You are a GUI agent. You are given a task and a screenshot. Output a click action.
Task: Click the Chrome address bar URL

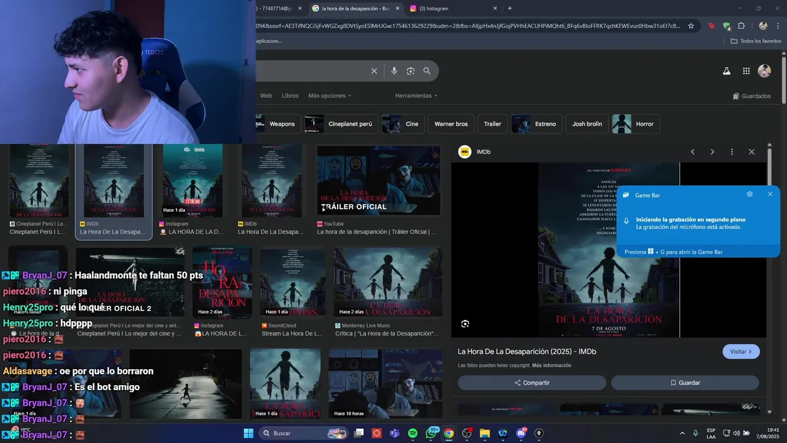(x=467, y=26)
